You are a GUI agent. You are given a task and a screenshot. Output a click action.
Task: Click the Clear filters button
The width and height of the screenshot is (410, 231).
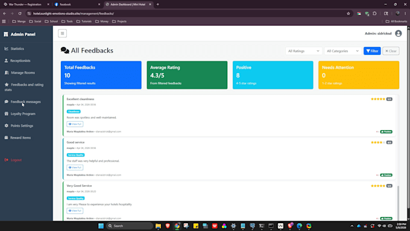pyautogui.click(x=391, y=51)
